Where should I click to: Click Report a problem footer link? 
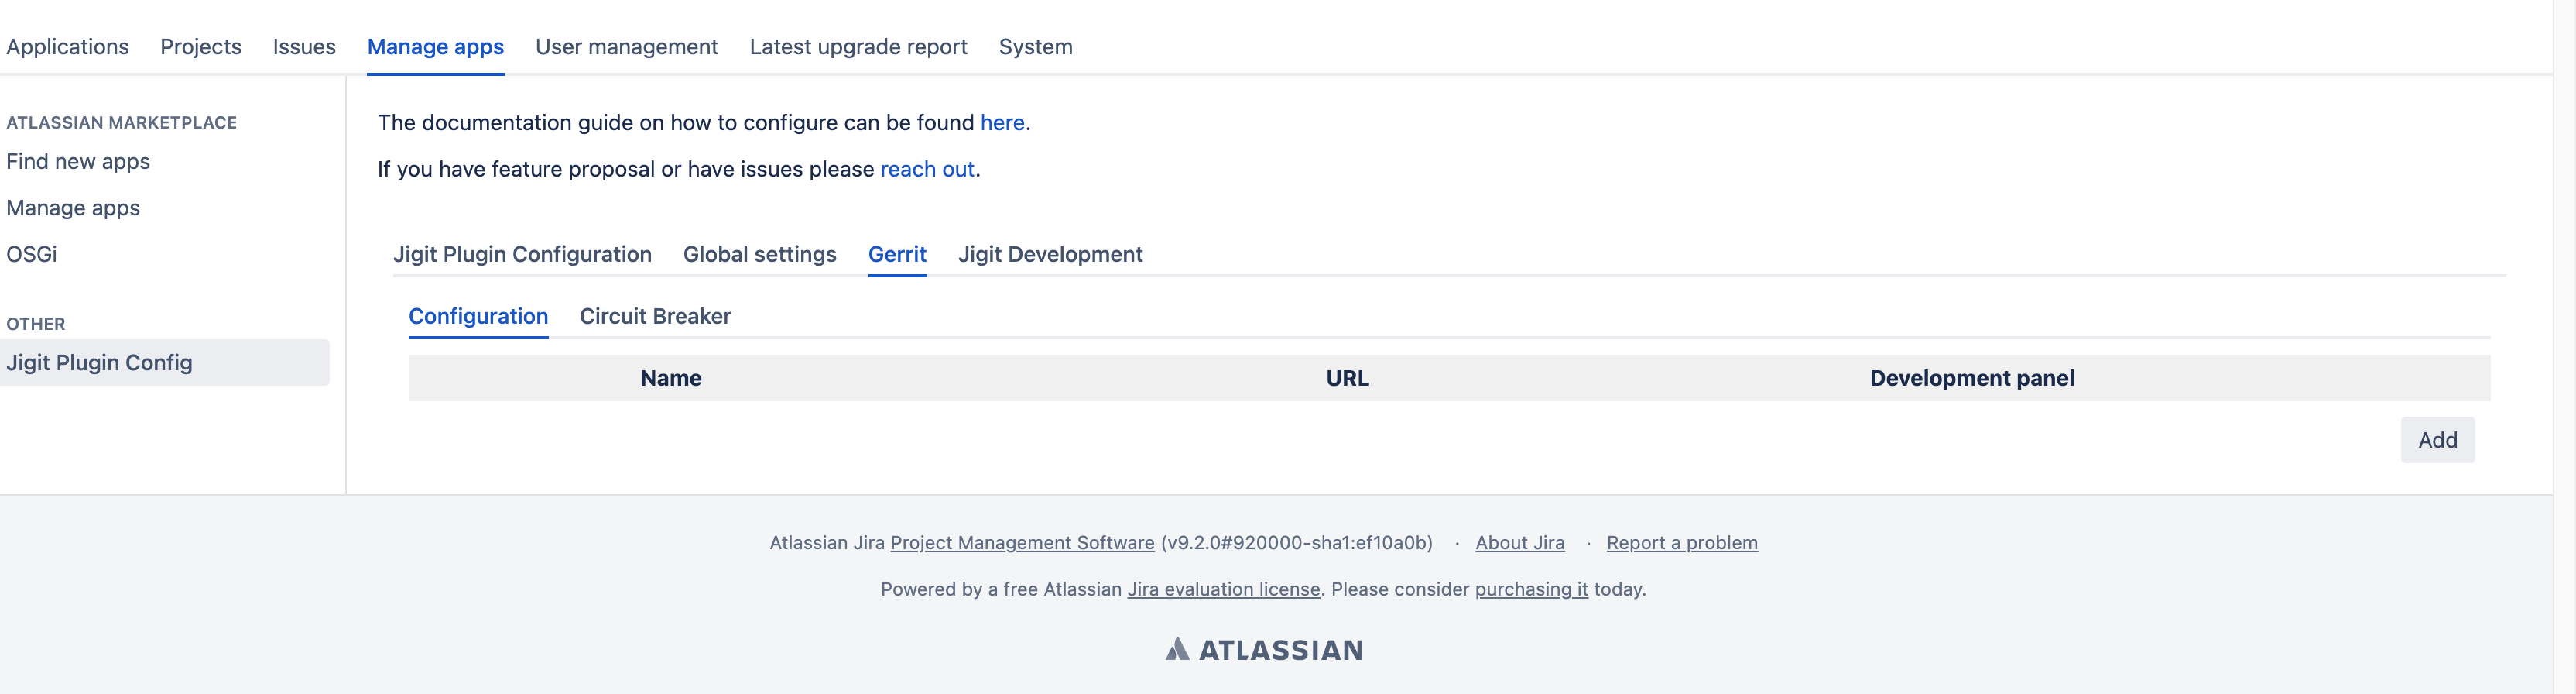pos(1681,543)
